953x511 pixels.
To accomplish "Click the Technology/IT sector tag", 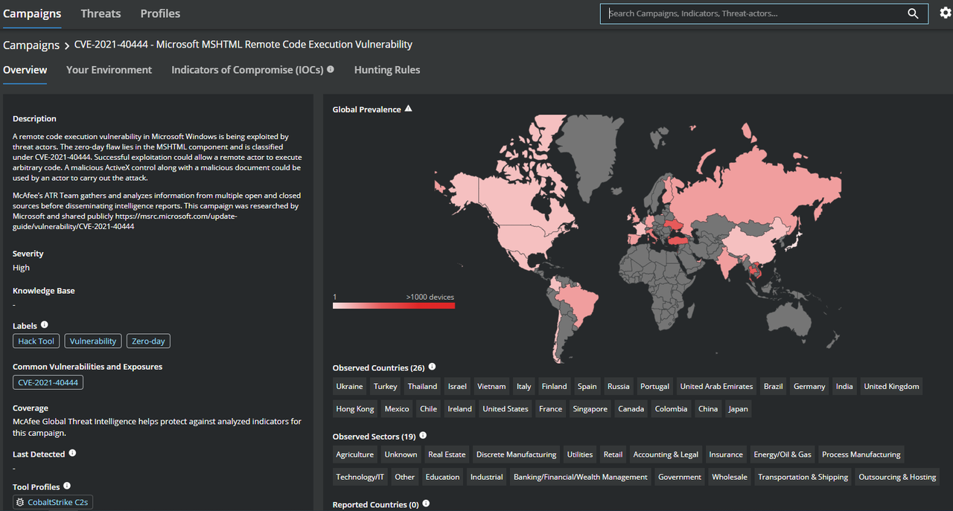I will coord(360,478).
